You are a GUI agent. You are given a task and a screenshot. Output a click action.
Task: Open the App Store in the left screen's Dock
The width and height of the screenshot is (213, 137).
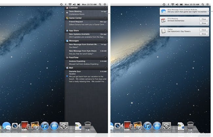point(54,126)
